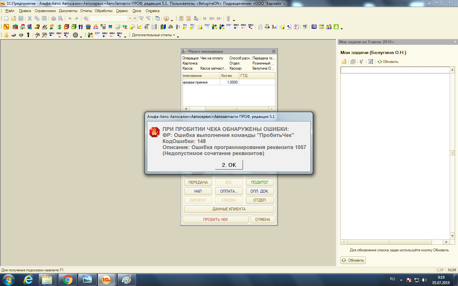Open the Справочники menu
458x286 pixels.
tap(45, 11)
